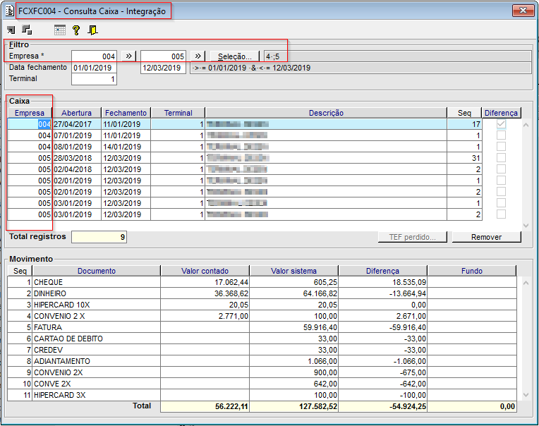This screenshot has height=426, width=539.
Task: Toggle Diferença checkbox on 07/01/2019 row
Action: [501, 135]
